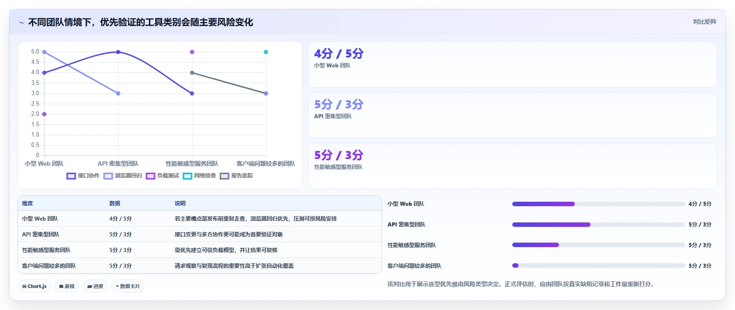Select the 4分 / 5分 data card
This screenshot has height=310, width=735.
(512, 65)
